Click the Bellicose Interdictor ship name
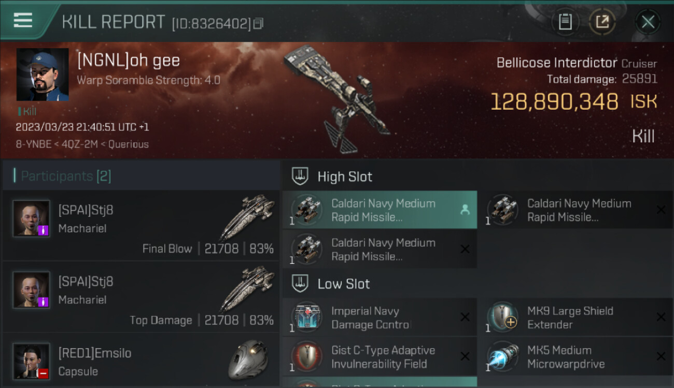Screen dimensions: 674x388 [557, 63]
